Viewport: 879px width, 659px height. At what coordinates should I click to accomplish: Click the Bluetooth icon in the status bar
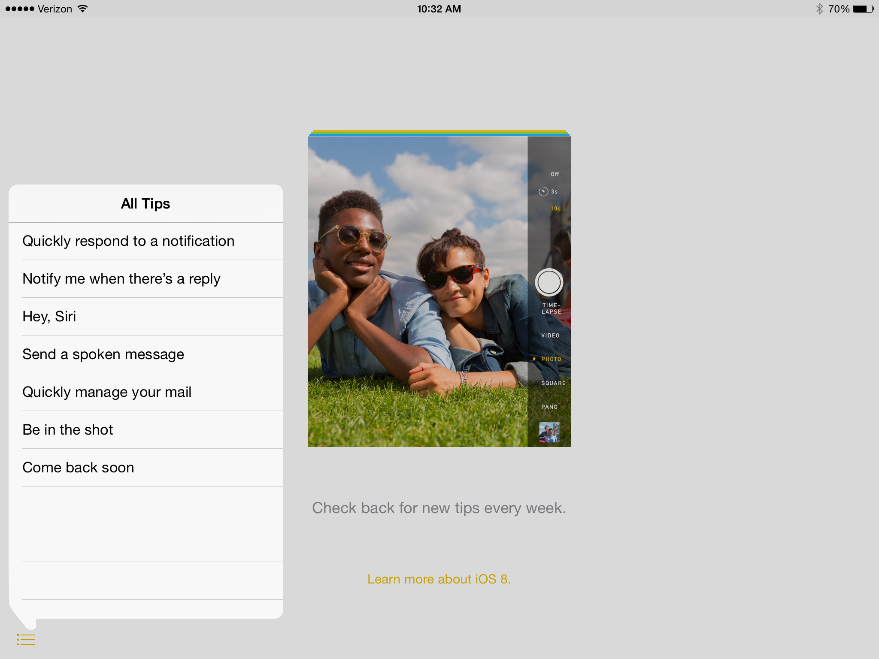coord(821,8)
